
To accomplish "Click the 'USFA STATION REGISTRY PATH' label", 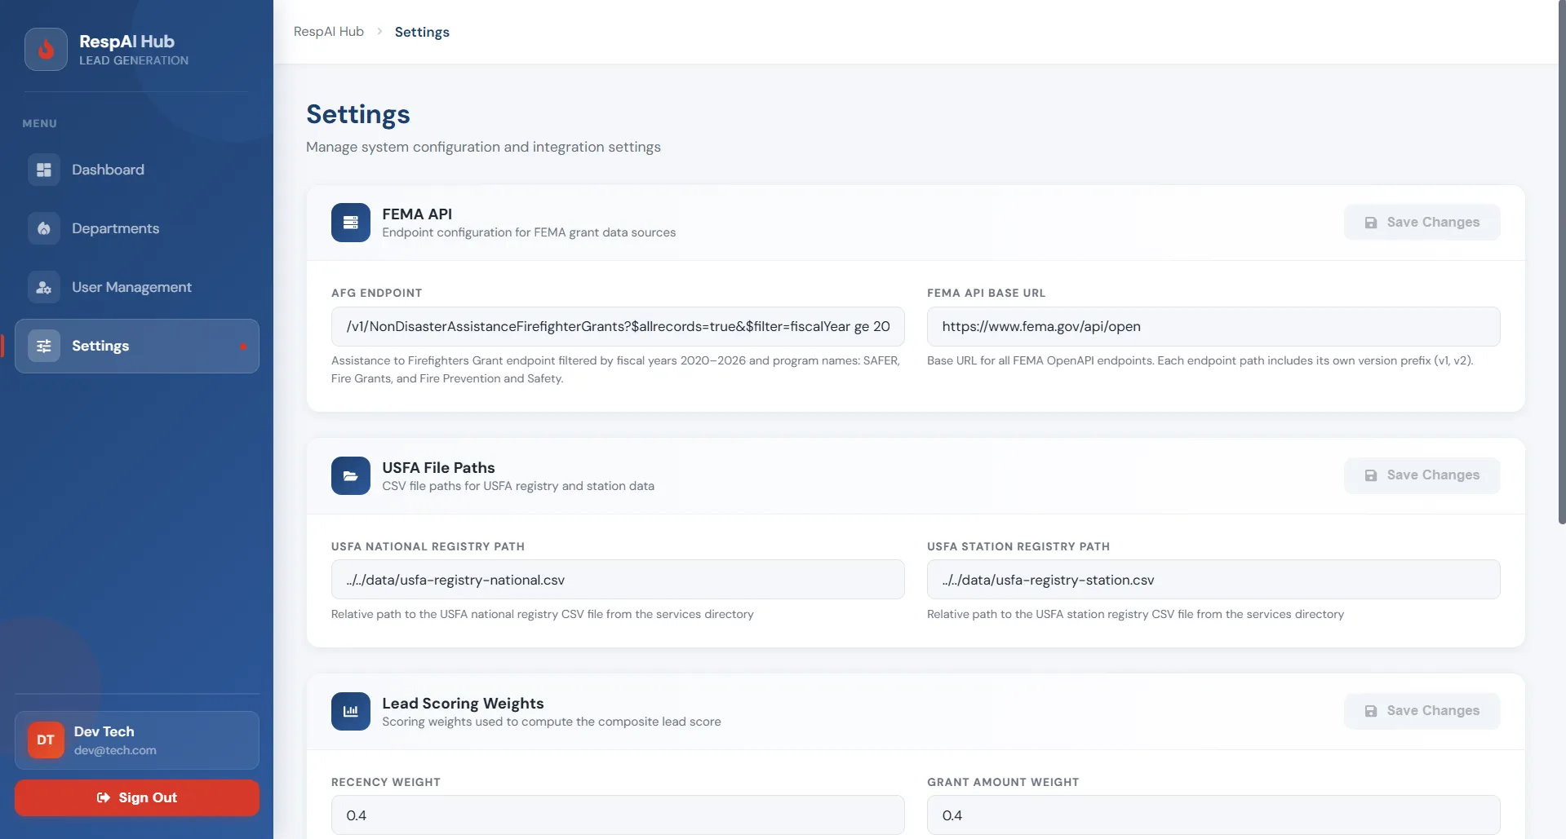I will coord(1018,546).
